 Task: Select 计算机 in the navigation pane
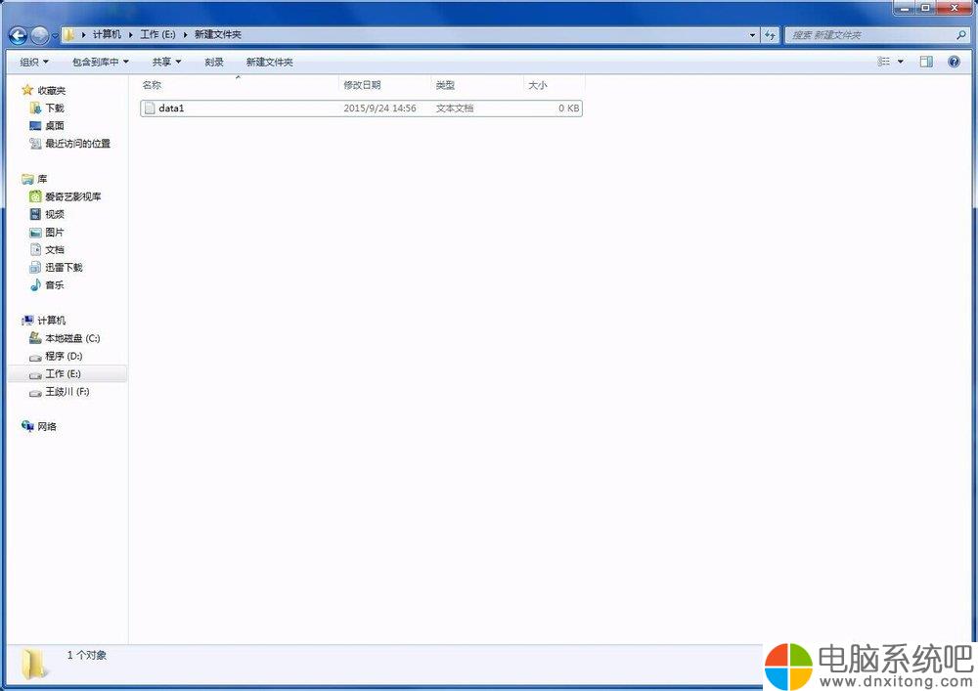point(51,321)
